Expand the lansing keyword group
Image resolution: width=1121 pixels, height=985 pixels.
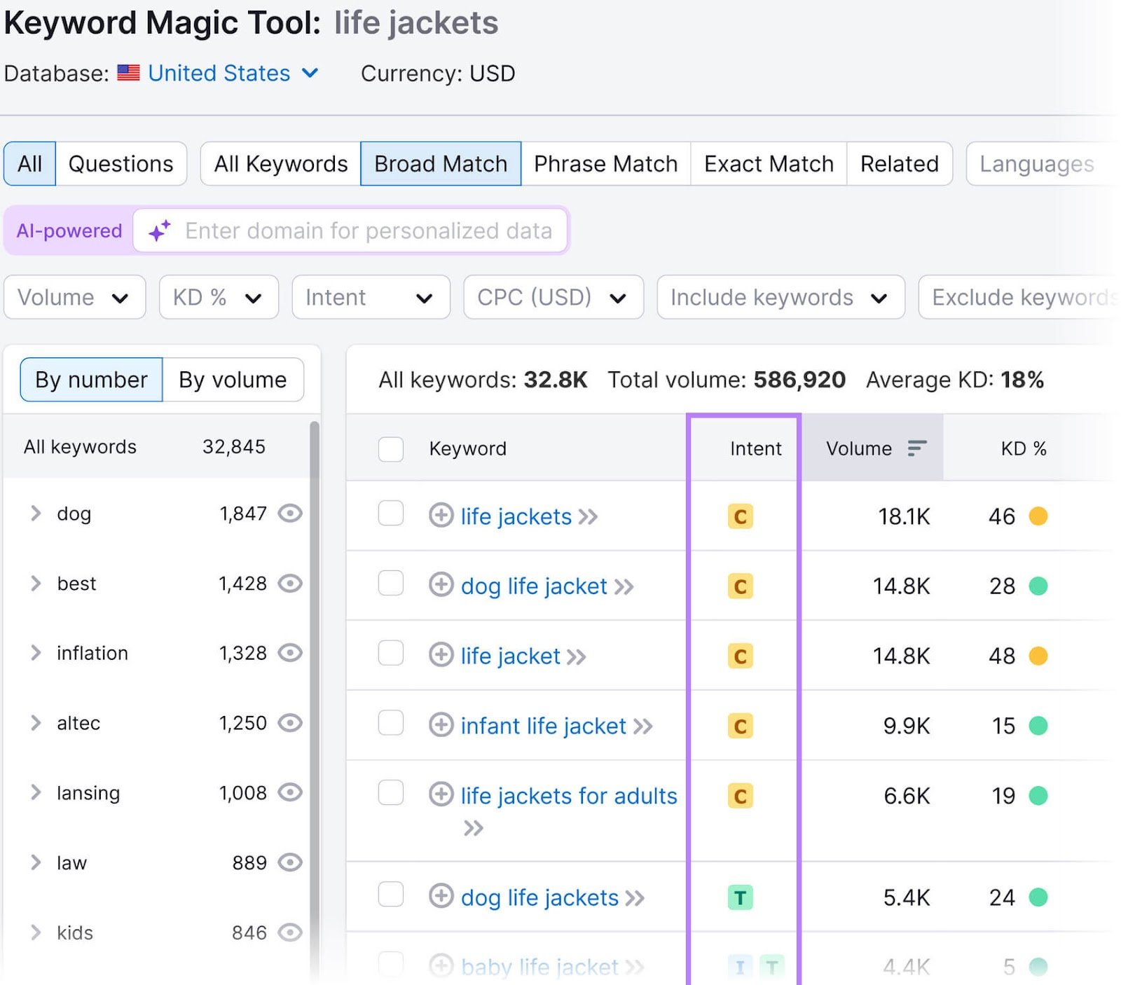(x=36, y=792)
